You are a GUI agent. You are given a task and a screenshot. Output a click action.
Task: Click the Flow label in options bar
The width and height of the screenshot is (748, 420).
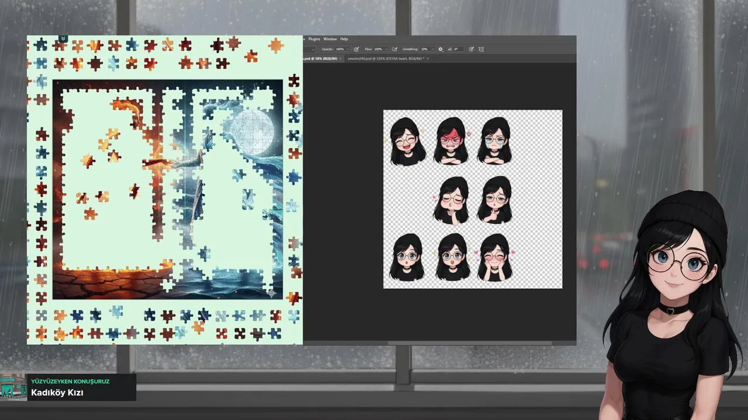(368, 49)
